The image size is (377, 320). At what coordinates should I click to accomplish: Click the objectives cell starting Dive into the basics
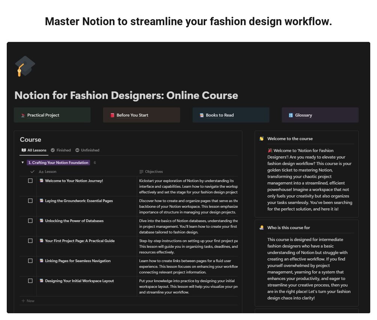(188, 226)
